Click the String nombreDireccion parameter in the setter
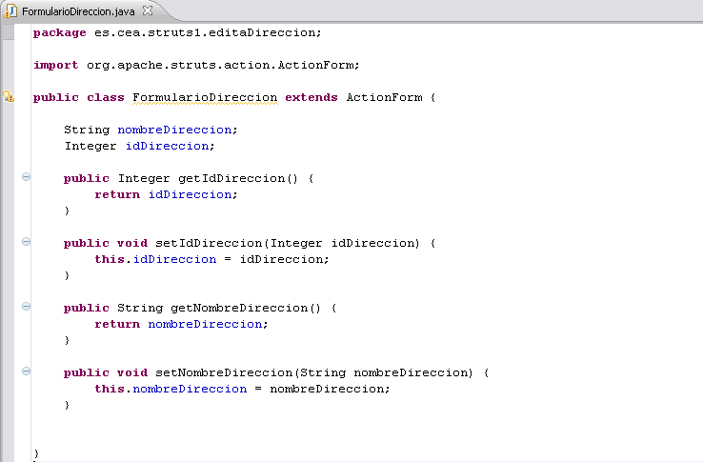 [386, 372]
